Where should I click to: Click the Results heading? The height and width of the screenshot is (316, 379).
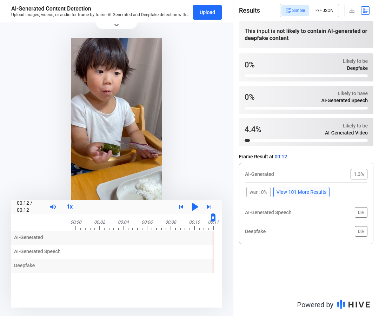pyautogui.click(x=249, y=11)
